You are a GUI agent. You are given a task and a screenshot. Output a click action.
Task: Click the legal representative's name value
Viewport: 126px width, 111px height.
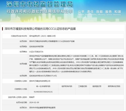point(32,97)
